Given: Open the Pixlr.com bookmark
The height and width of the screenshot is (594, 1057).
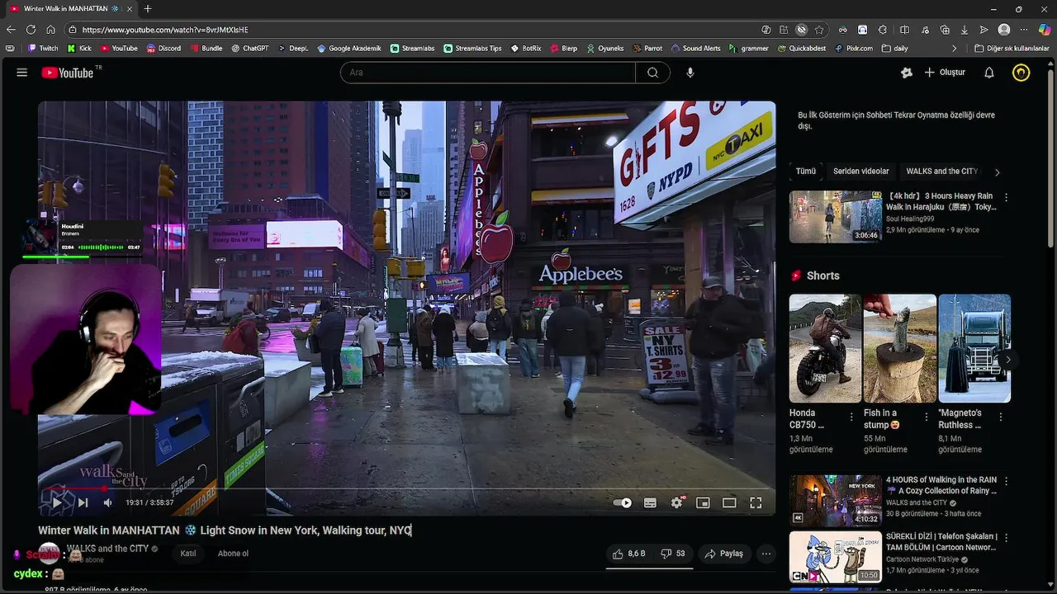Looking at the screenshot, I should (853, 49).
